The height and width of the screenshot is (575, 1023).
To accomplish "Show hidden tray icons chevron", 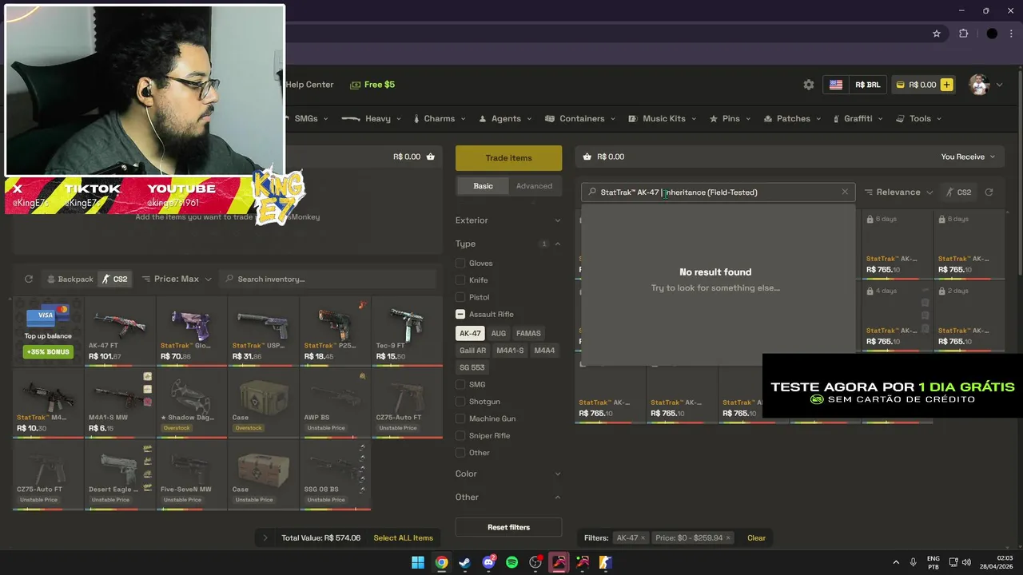I will [895, 562].
